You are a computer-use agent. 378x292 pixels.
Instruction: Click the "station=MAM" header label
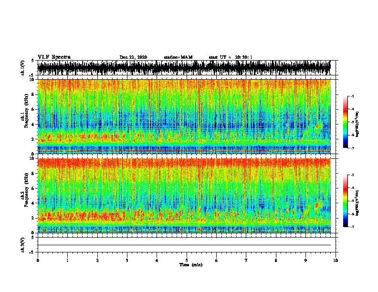(178, 57)
